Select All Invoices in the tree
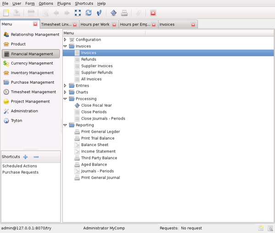The height and width of the screenshot is (233, 275). click(91, 79)
